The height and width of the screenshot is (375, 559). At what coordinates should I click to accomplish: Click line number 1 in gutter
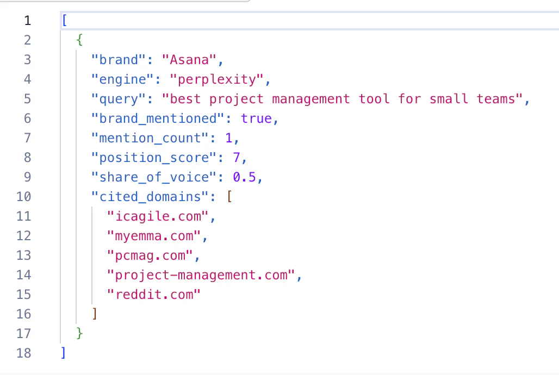click(27, 21)
